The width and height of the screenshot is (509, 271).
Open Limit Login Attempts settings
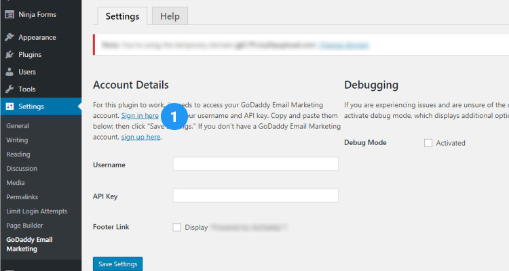point(37,211)
